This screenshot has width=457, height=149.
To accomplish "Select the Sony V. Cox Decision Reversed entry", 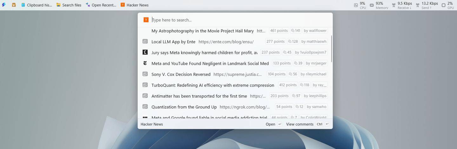I will tap(181, 74).
